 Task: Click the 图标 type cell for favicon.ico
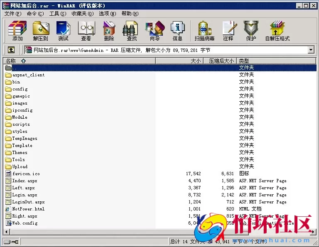244,174
